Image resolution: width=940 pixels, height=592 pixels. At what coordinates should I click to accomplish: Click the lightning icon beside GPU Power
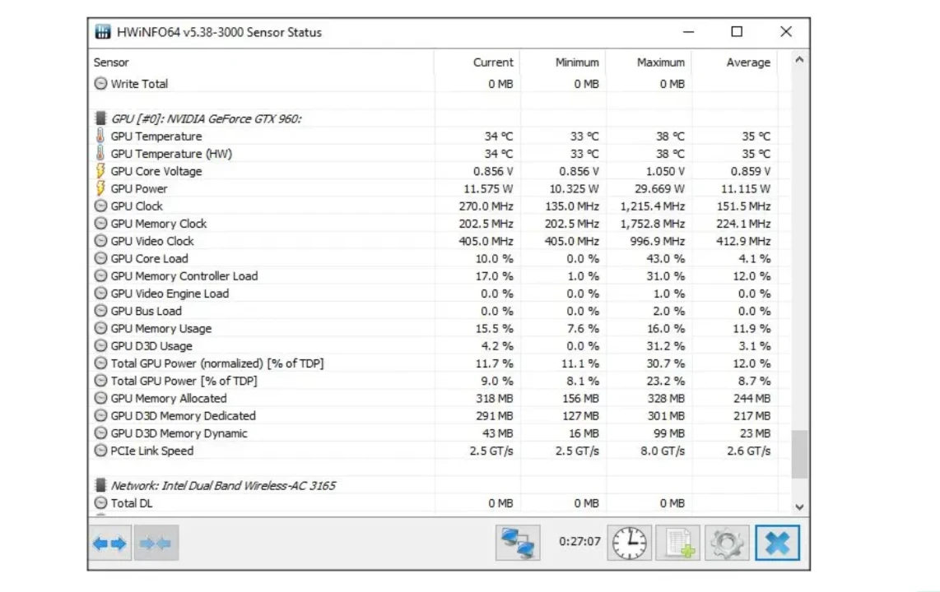click(100, 188)
